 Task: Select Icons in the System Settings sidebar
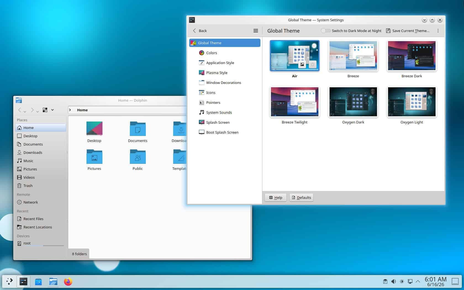pos(225,93)
